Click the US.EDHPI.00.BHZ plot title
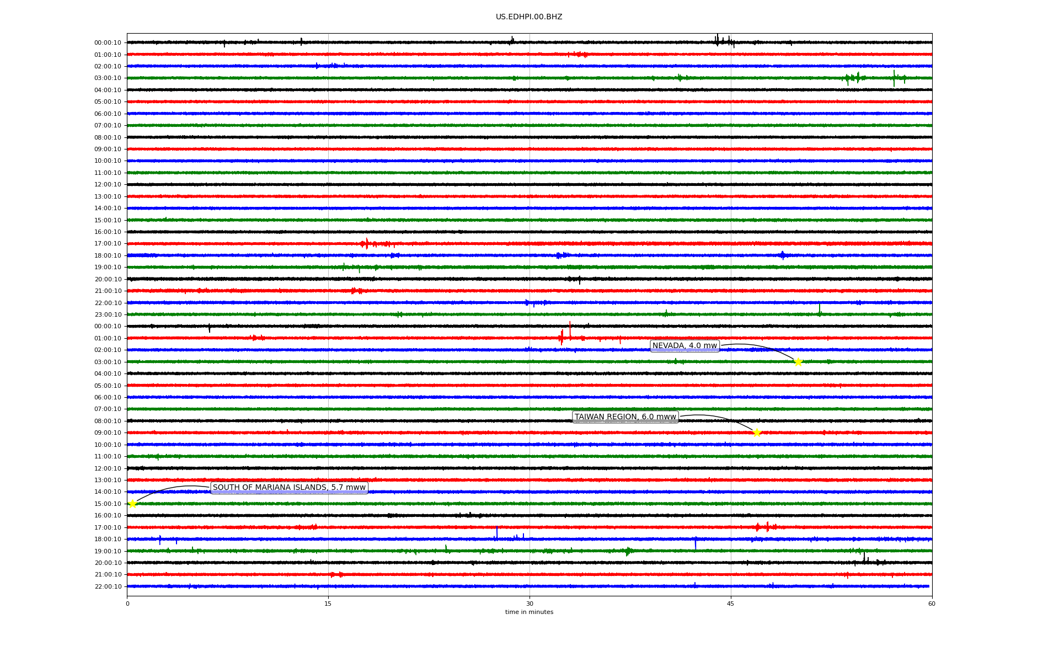 (x=529, y=17)
